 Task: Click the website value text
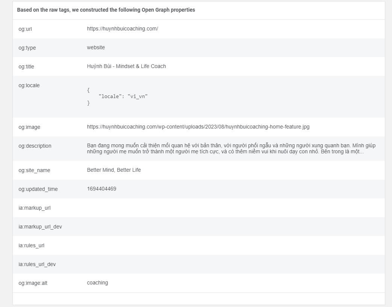tap(96, 47)
